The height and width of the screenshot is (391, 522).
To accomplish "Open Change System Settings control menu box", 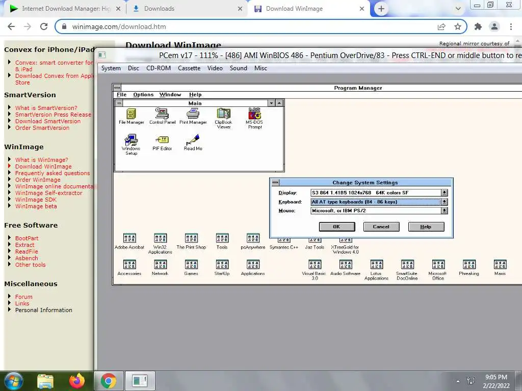I will click(x=275, y=183).
